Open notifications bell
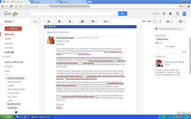 click(170, 14)
